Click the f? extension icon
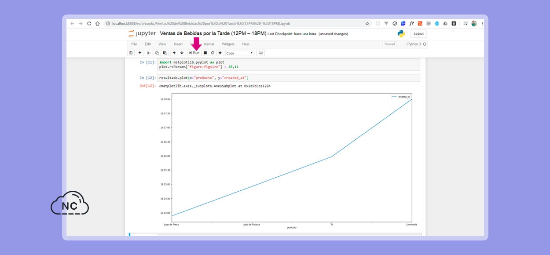This screenshot has width=550, height=255. coord(412,23)
